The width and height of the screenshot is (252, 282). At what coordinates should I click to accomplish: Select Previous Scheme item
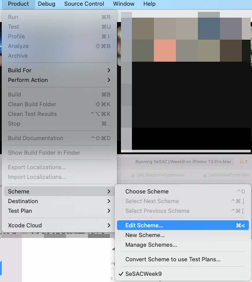183,211
